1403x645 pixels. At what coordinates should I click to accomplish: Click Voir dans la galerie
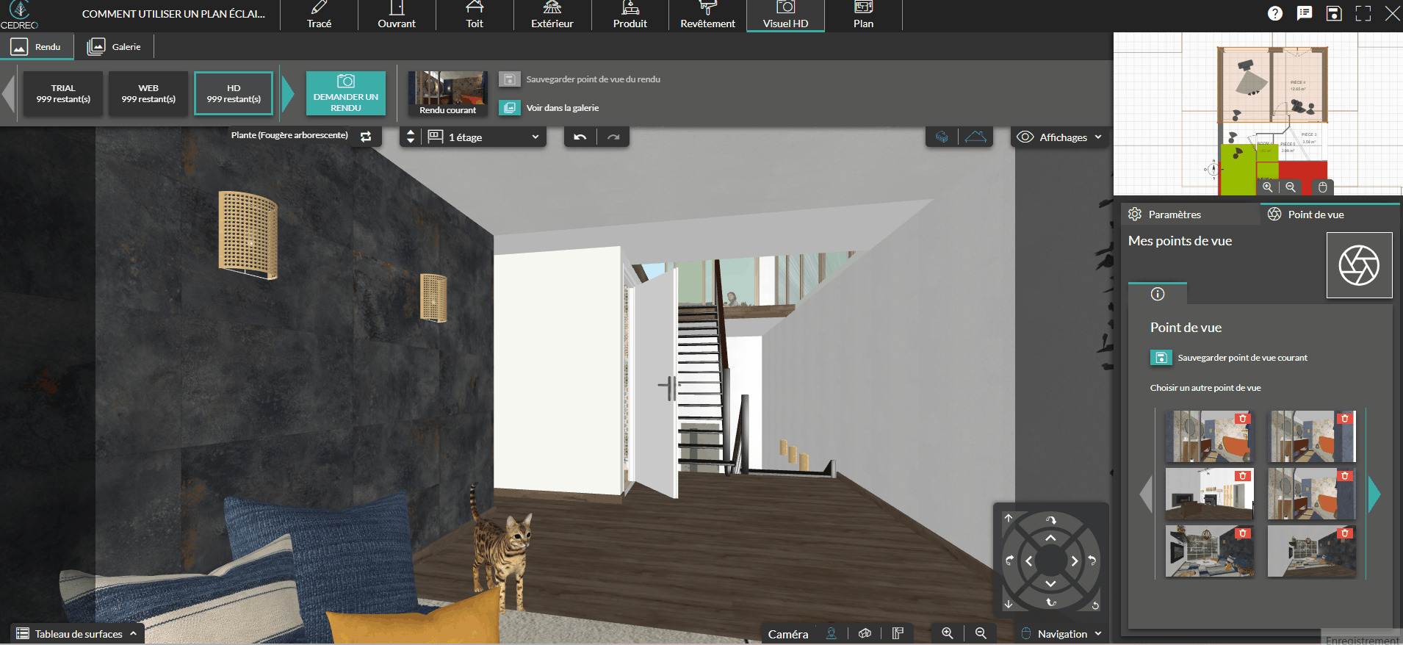(x=549, y=108)
